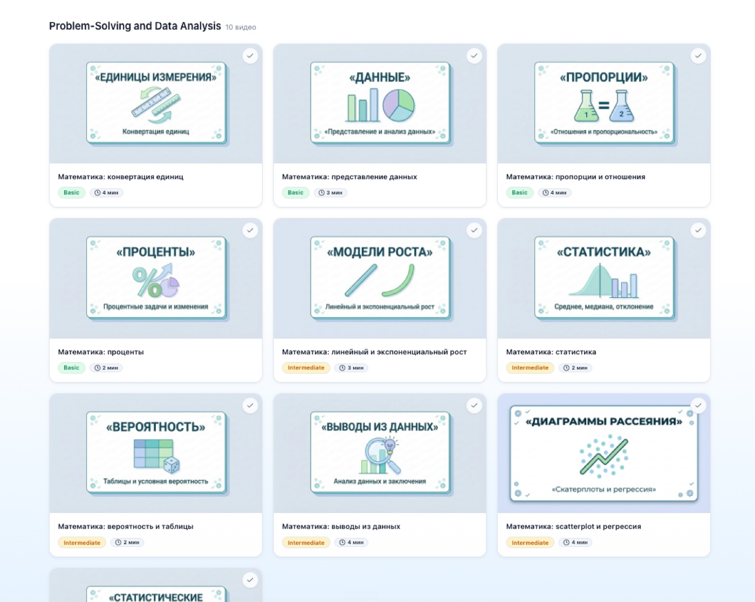Click title Математика: проценты
755x602 pixels.
pos(101,352)
